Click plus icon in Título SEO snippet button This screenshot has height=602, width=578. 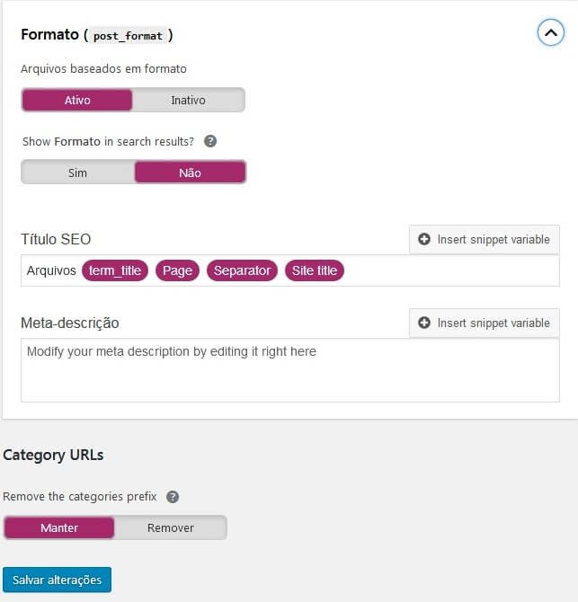424,239
